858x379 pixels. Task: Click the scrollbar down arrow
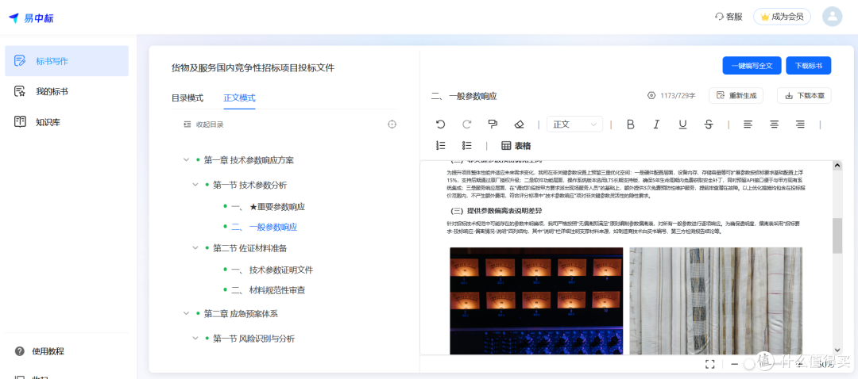(x=837, y=350)
